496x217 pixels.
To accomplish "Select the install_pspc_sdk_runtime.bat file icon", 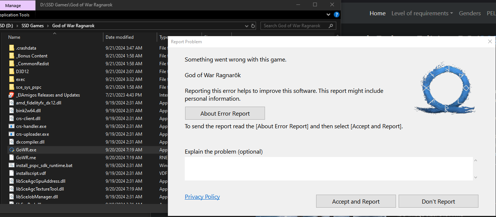I will point(11,166).
